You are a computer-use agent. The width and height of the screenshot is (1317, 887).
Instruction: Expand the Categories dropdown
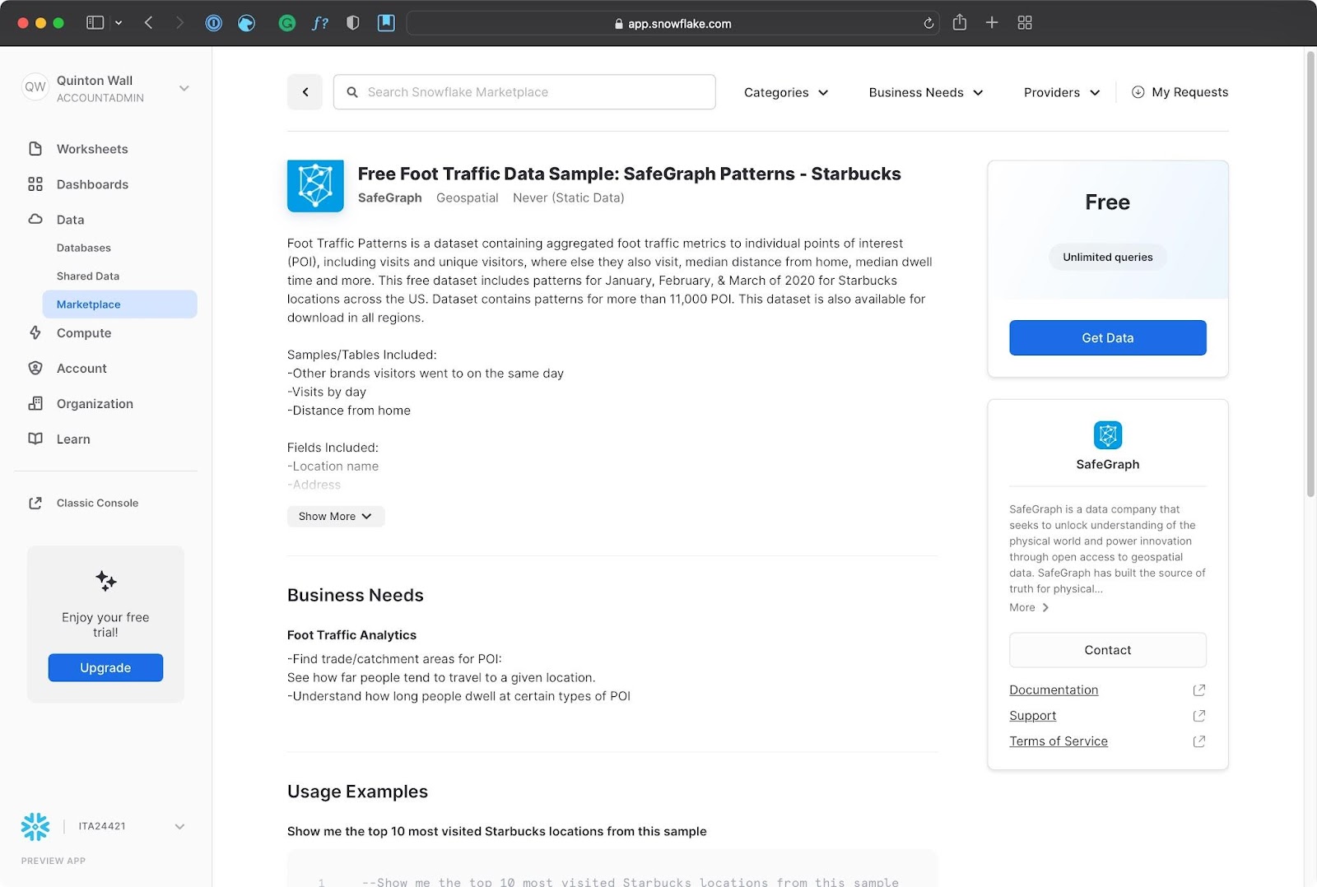click(785, 93)
